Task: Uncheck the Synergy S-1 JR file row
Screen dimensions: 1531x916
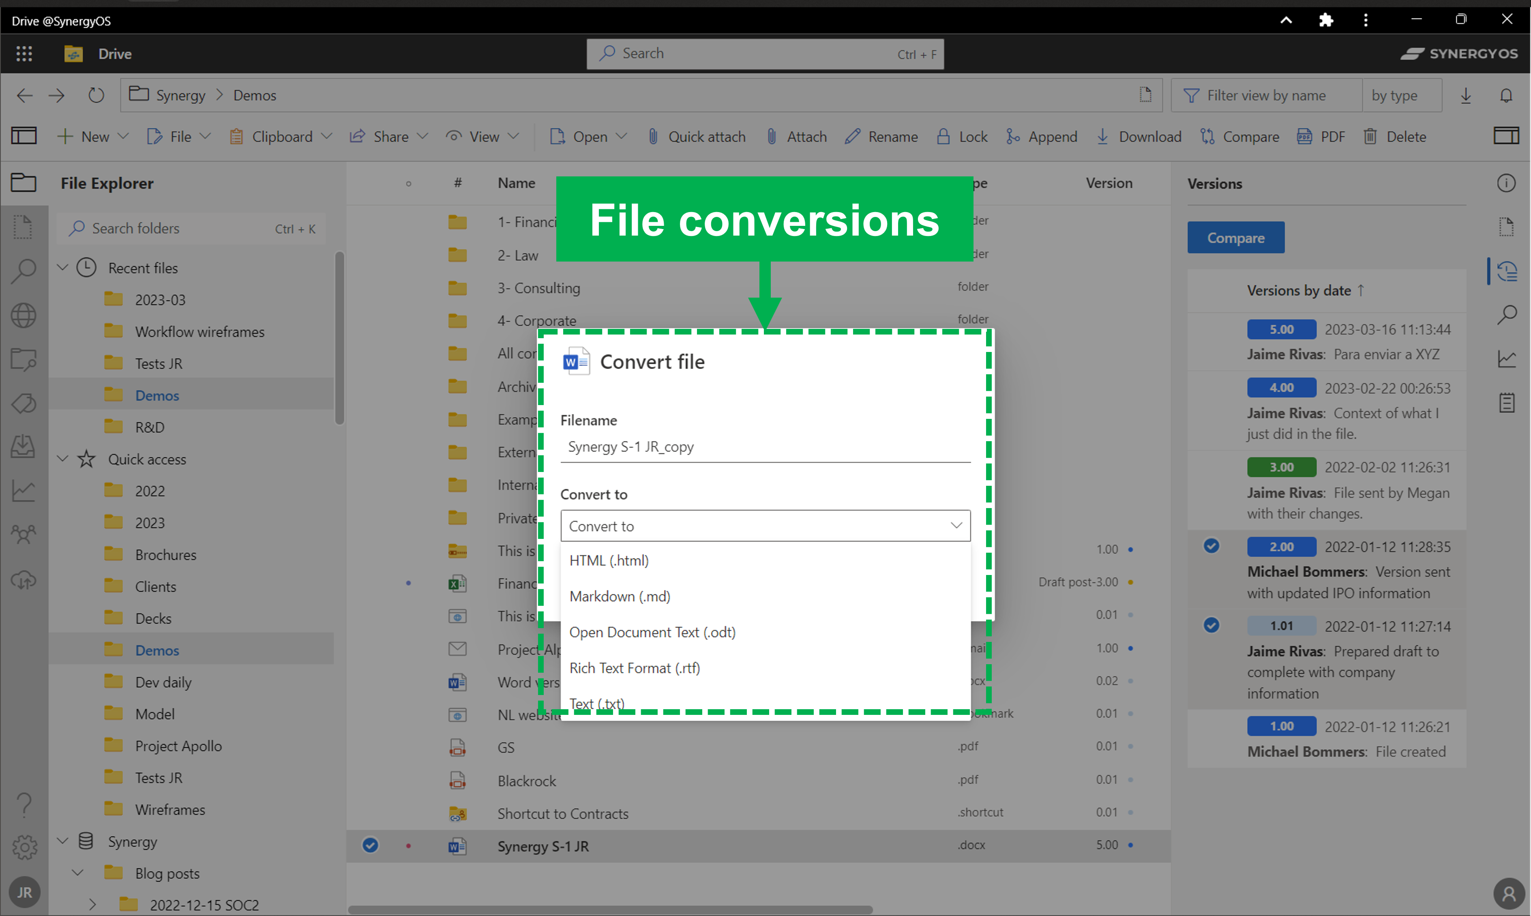Action: [x=370, y=845]
